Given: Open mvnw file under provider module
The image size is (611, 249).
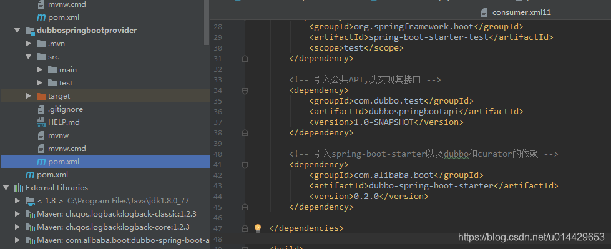Looking at the screenshot, I should click(59, 135).
